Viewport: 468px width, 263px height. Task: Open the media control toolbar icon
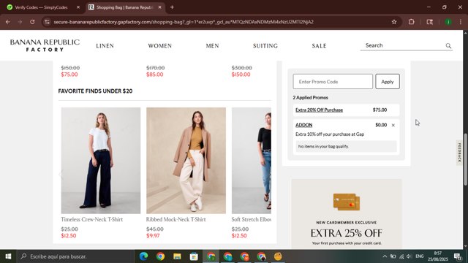pos(429,22)
